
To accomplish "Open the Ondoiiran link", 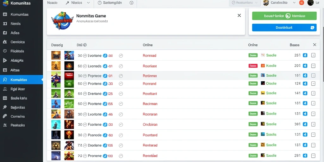I will (150, 125).
